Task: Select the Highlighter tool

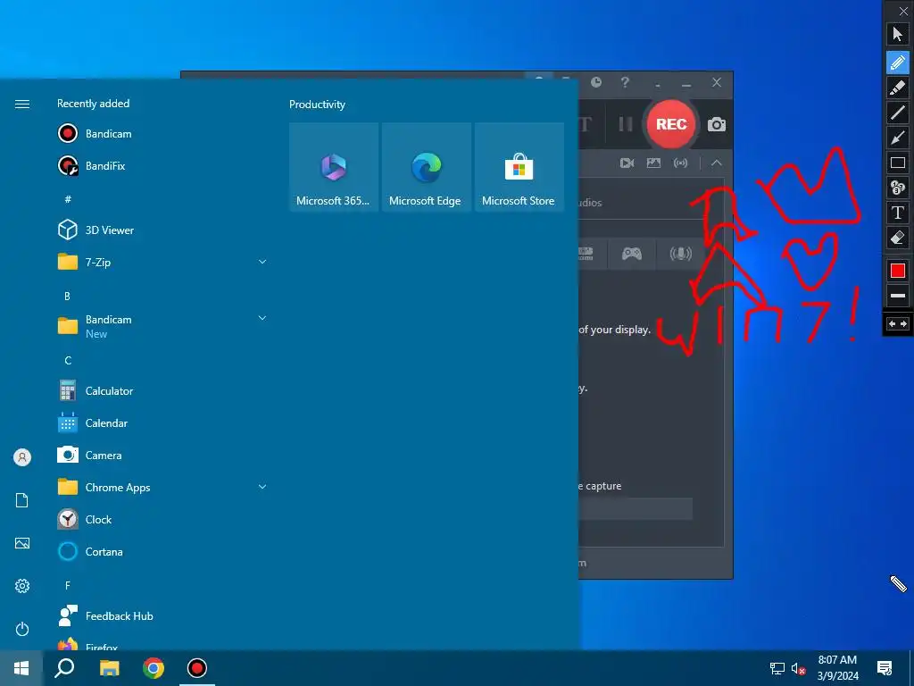Action: 898,88
